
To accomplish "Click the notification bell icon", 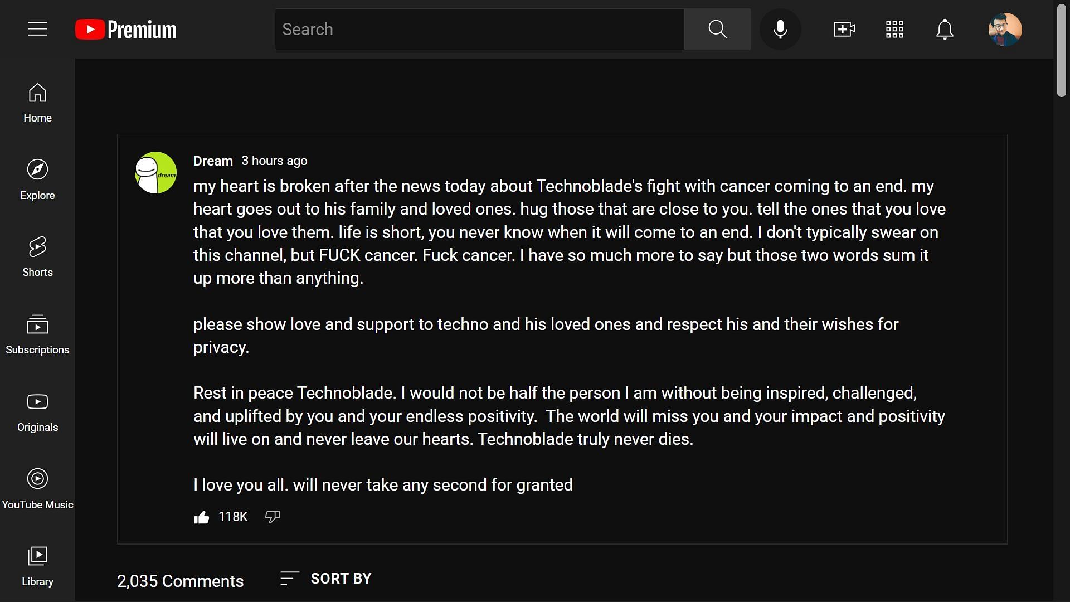I will 945,30.
